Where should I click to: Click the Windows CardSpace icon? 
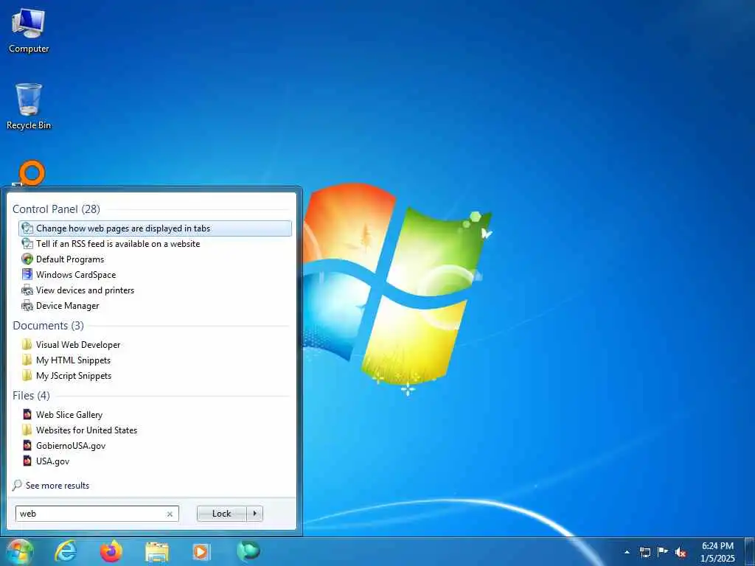click(x=27, y=274)
